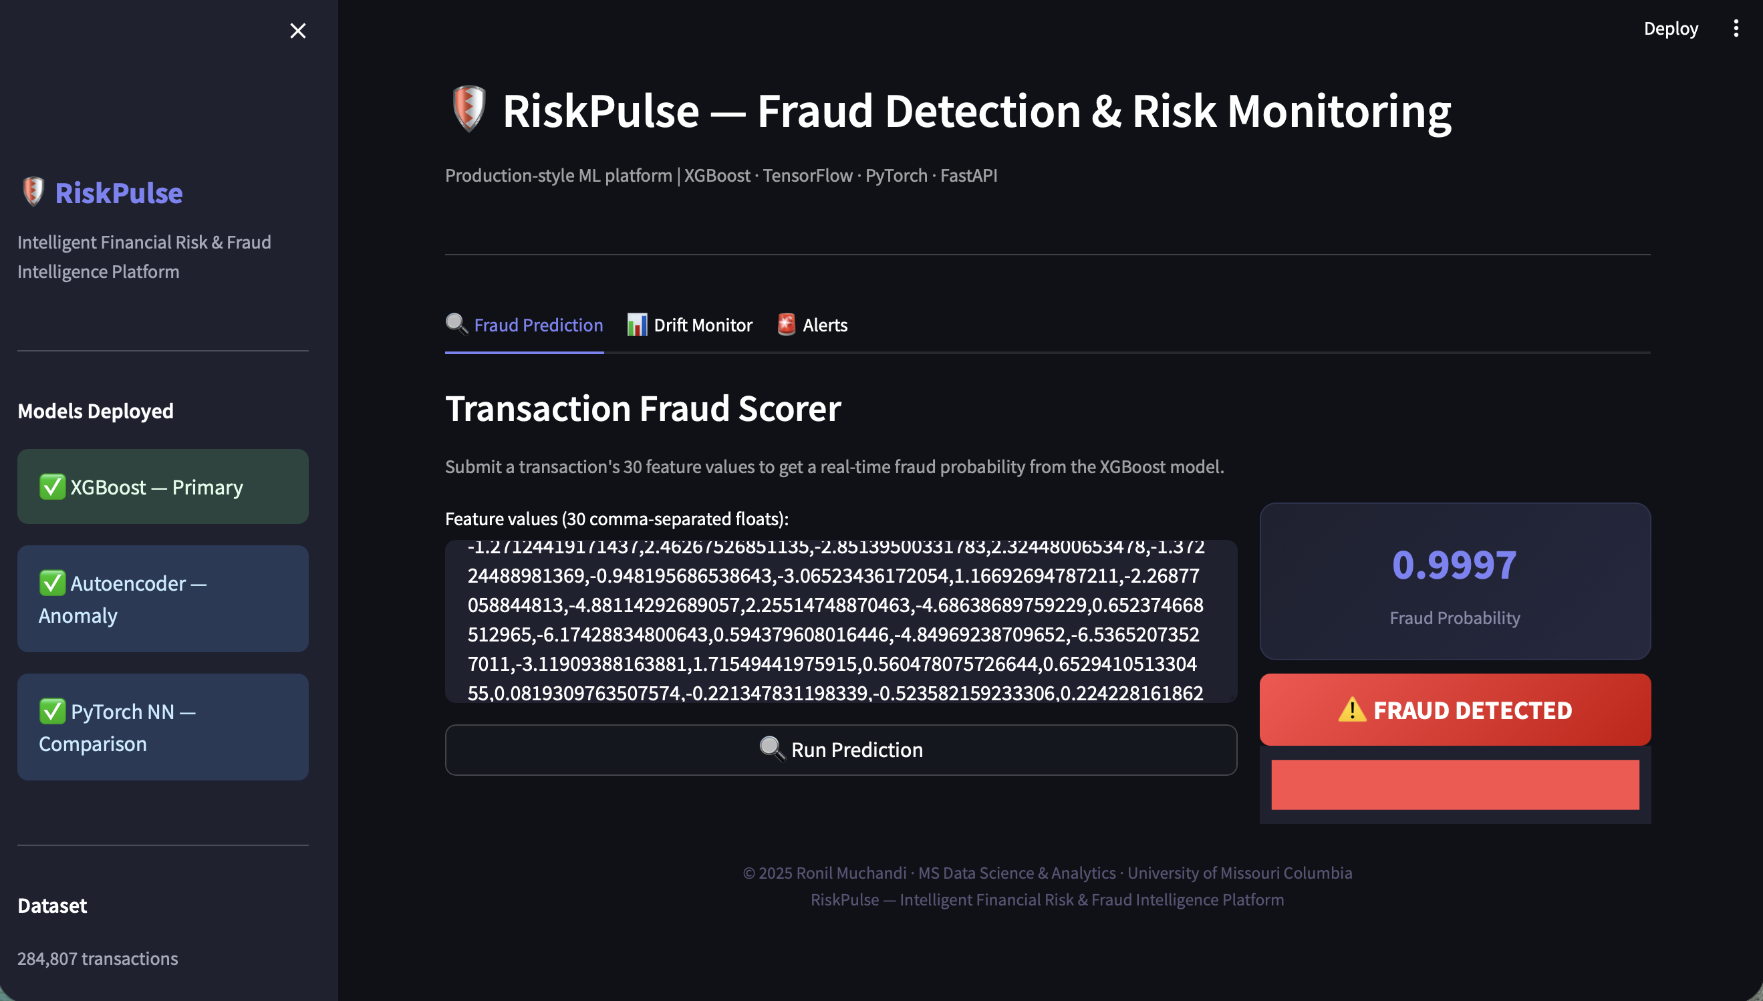Open the three-dot main menu
This screenshot has height=1001, width=1763.
coord(1736,28)
